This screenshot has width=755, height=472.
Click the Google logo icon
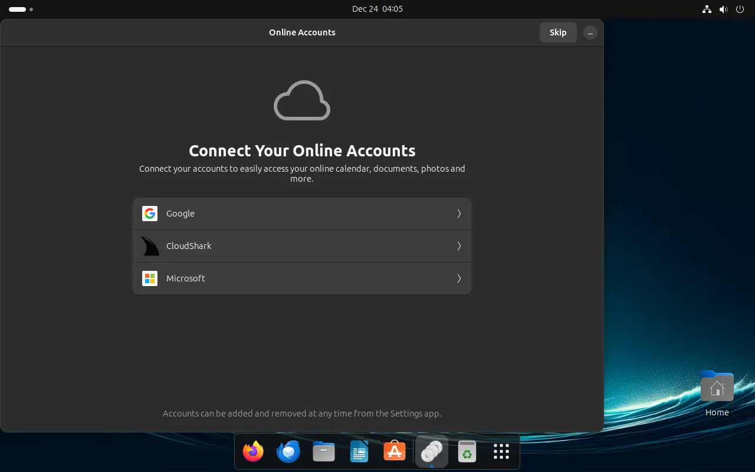coord(150,214)
